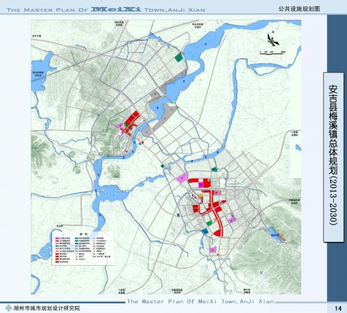Select the magenta swatch at the legend's top left

click(57, 238)
